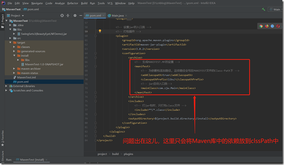This screenshot has height=165, width=284.
Task: Open the VCS menu
Action: [110, 3]
